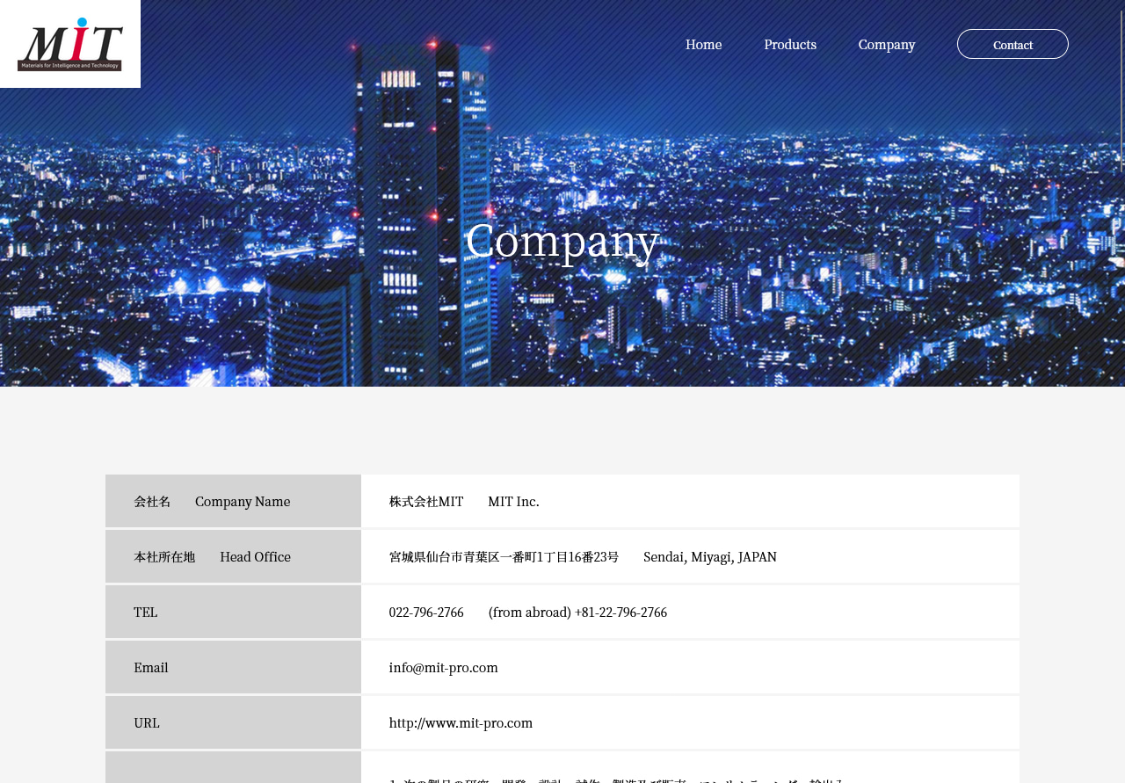Select the TEL label cell
The width and height of the screenshot is (1125, 783).
click(233, 612)
